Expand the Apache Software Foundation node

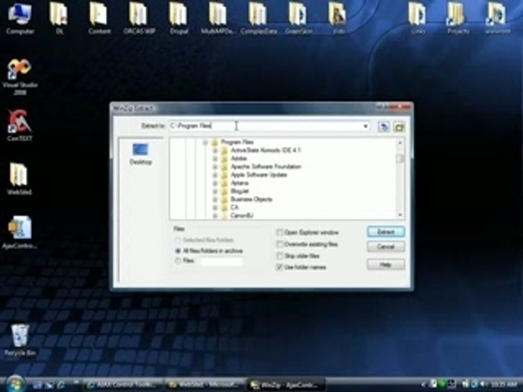click(215, 167)
